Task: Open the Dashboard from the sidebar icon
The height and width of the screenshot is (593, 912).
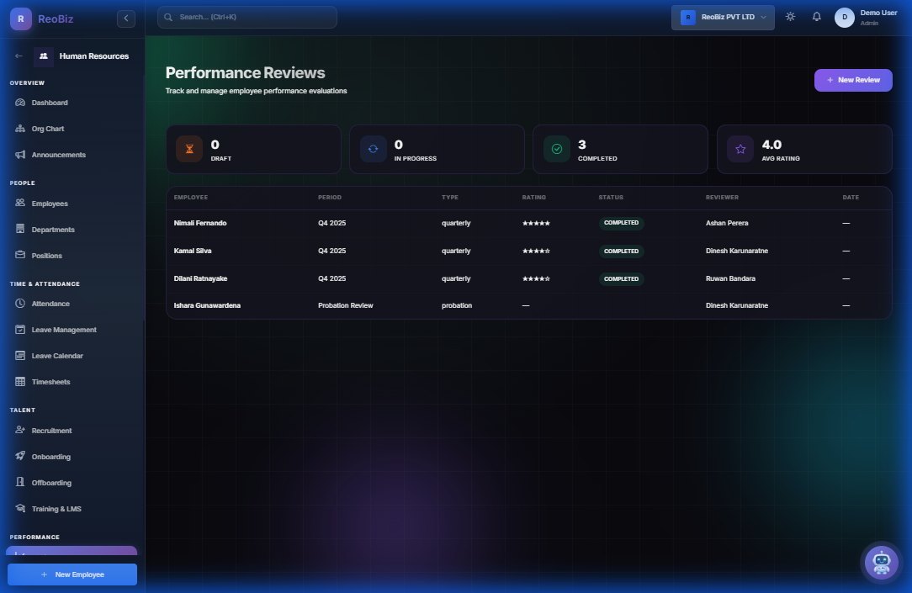Action: point(19,102)
